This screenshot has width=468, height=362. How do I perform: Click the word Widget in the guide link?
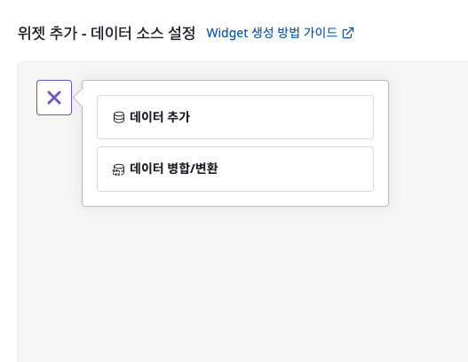pyautogui.click(x=227, y=33)
